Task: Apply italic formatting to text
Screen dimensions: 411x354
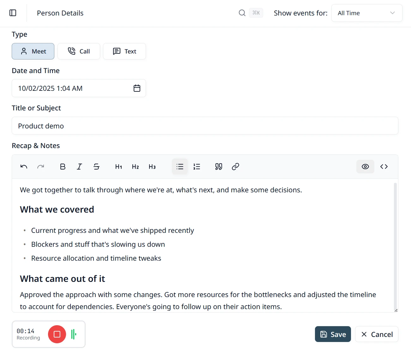Action: [x=79, y=167]
